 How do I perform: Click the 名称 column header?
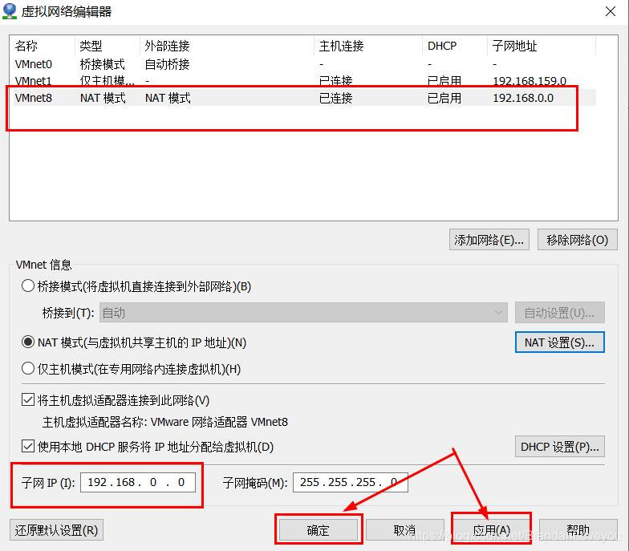click(x=43, y=46)
